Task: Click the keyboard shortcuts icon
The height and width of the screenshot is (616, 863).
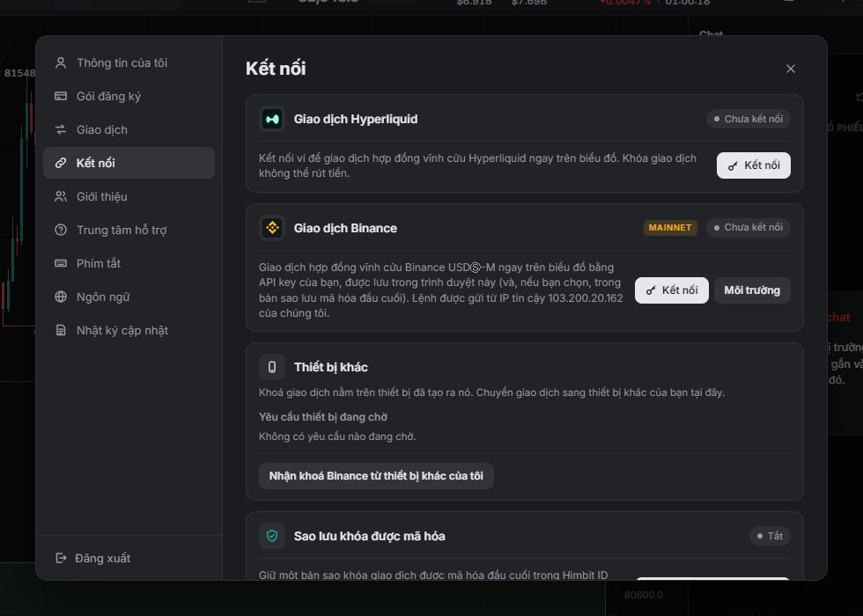Action: (61, 263)
